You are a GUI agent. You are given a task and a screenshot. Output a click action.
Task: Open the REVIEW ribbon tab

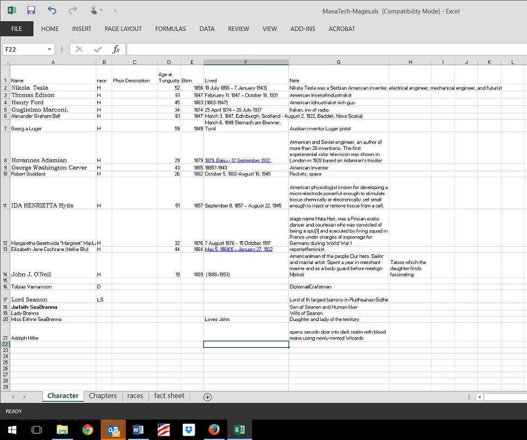pyautogui.click(x=238, y=29)
